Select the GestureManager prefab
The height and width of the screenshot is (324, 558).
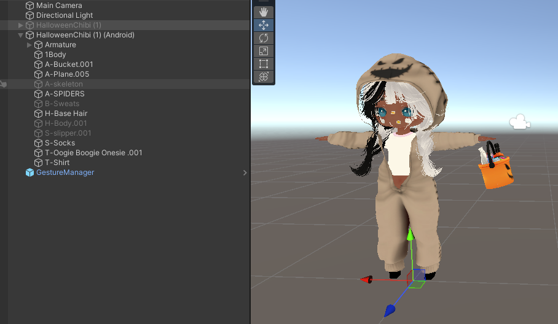(65, 172)
